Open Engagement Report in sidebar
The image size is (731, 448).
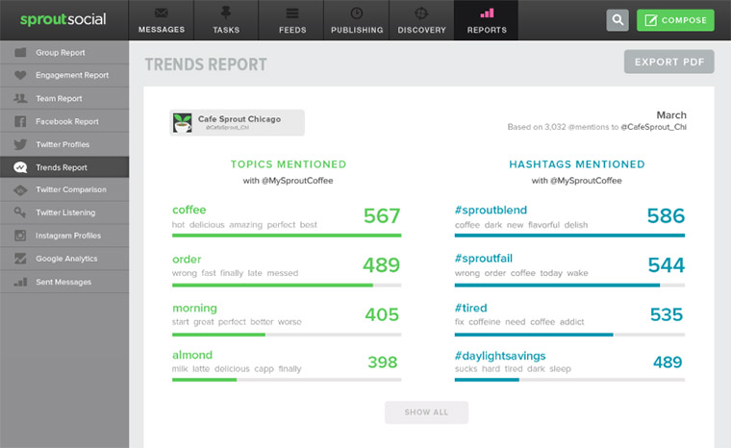coord(72,75)
